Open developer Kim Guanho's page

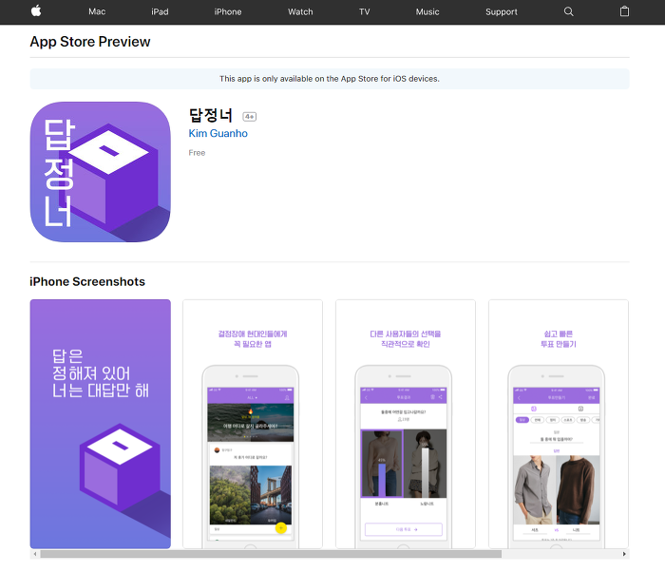click(x=218, y=133)
